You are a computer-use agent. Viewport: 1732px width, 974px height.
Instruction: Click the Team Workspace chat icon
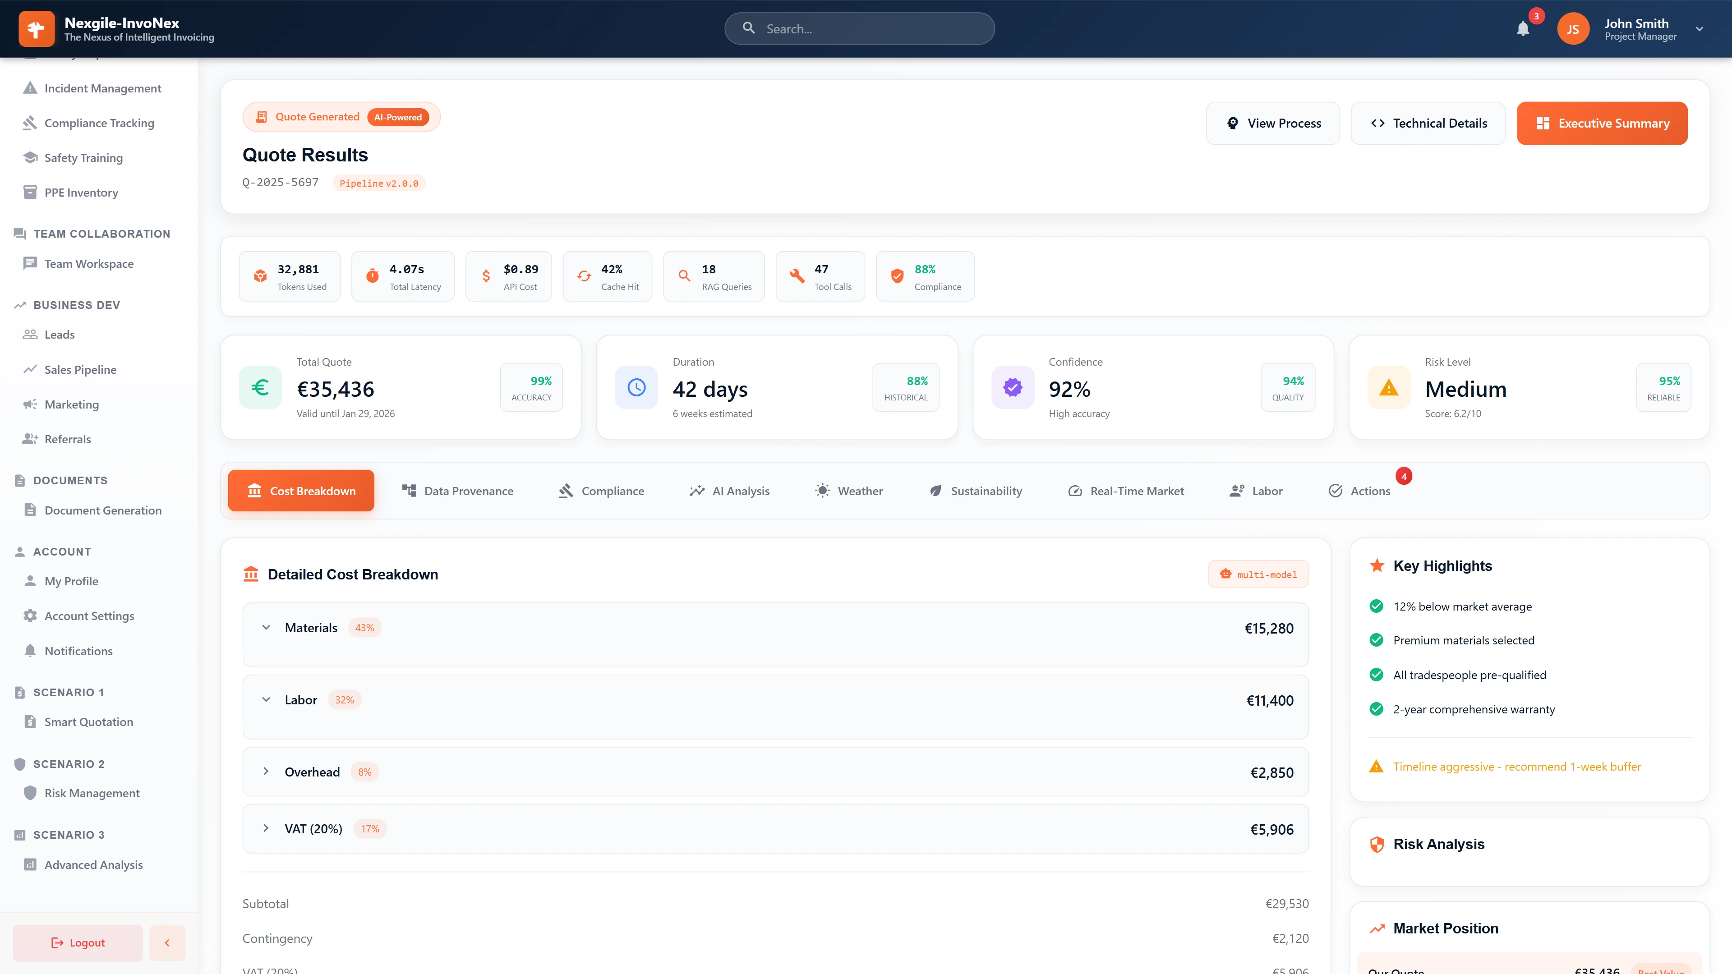click(x=30, y=263)
